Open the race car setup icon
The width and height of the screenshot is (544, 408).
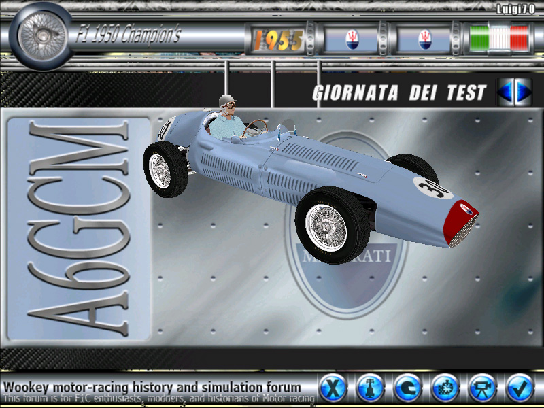point(370,388)
